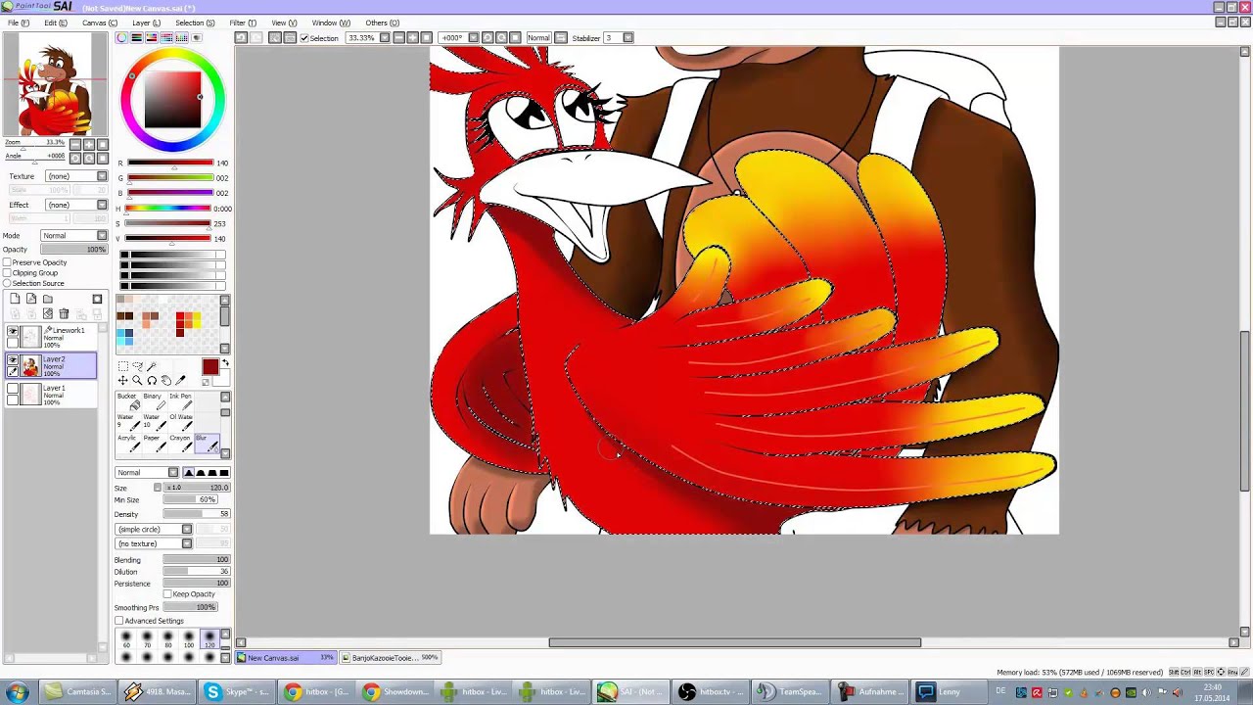This screenshot has height=705, width=1253.
Task: Show the color wheel panel icon
Action: (x=121, y=37)
